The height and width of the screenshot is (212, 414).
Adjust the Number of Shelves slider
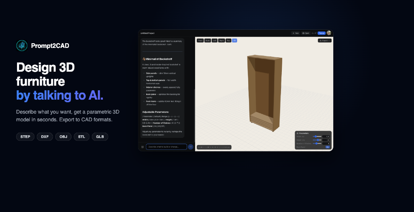(317, 143)
